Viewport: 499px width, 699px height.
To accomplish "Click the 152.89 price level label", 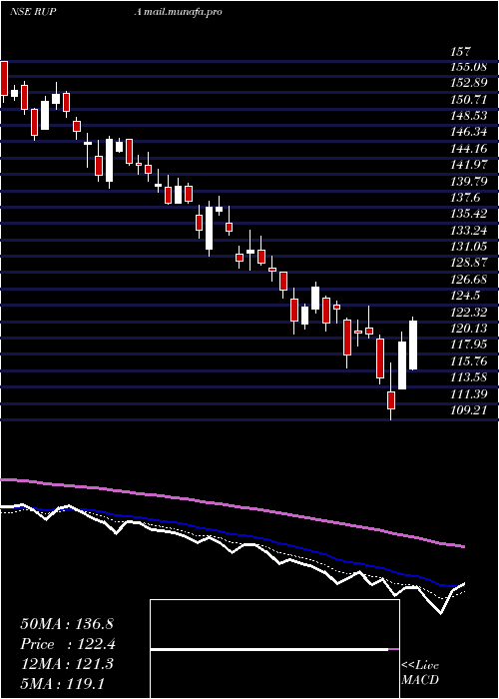I will click(x=469, y=83).
